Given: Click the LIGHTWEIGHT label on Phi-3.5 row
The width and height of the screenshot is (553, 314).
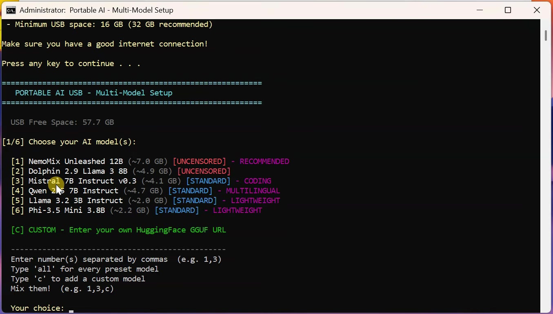Looking at the screenshot, I should coord(238,210).
